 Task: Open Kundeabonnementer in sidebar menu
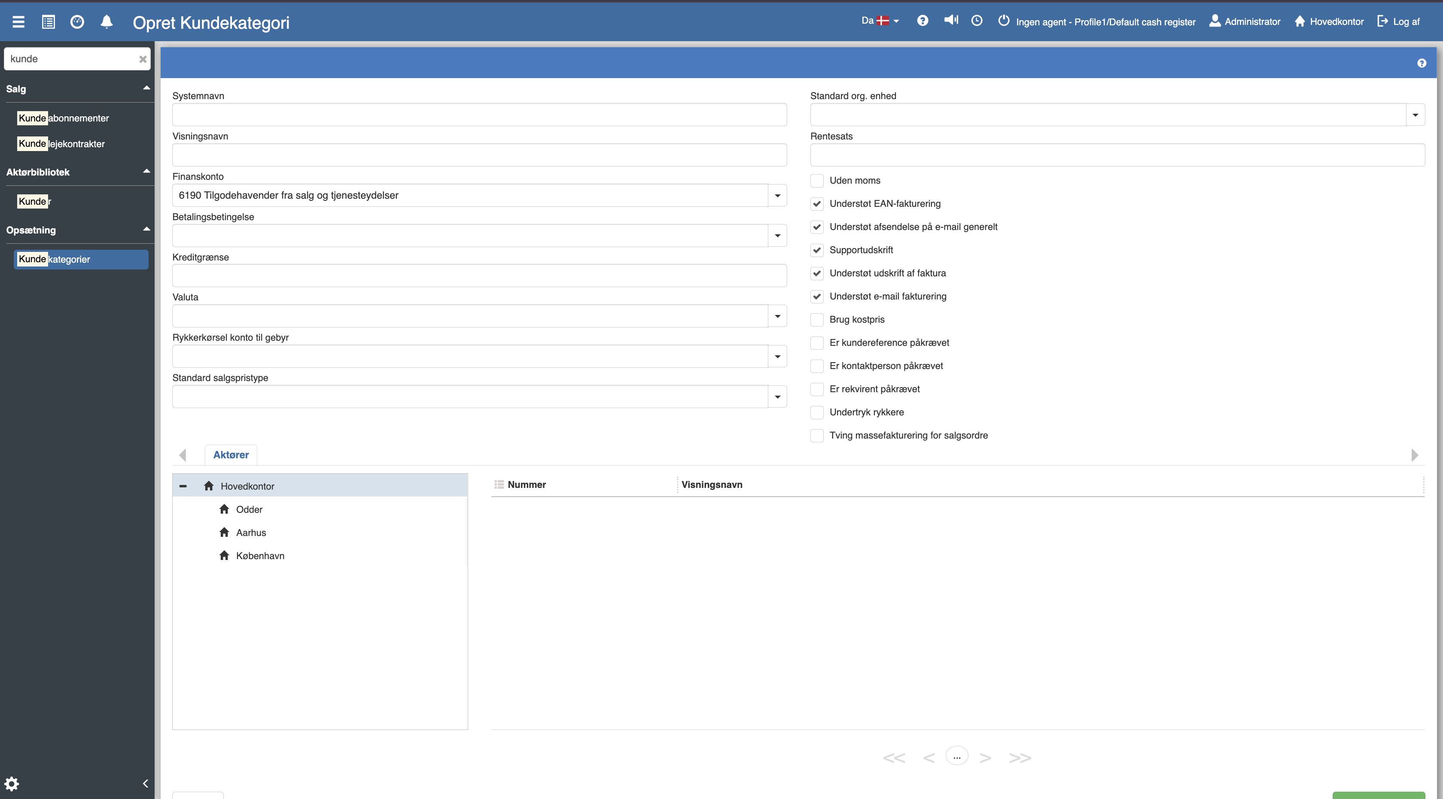click(x=63, y=118)
